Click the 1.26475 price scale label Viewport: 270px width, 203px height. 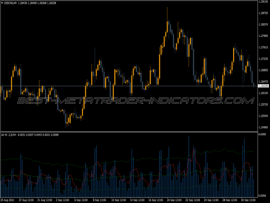point(263,82)
